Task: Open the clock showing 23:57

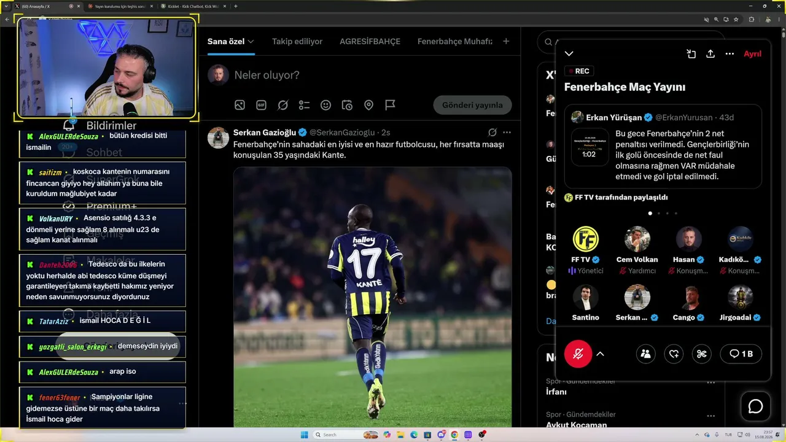Action: [x=765, y=435]
